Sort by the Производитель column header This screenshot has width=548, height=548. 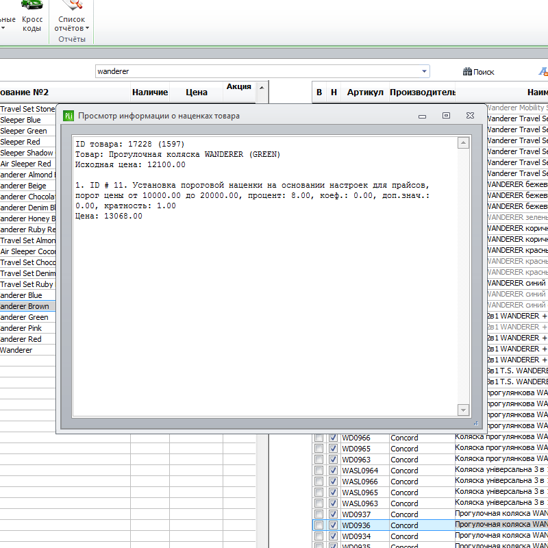tap(422, 92)
